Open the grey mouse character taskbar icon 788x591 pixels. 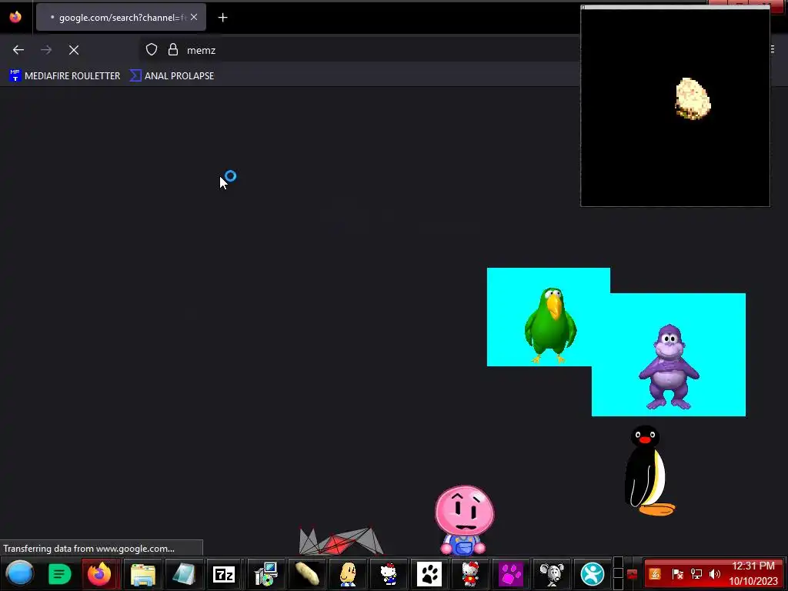pos(552,573)
